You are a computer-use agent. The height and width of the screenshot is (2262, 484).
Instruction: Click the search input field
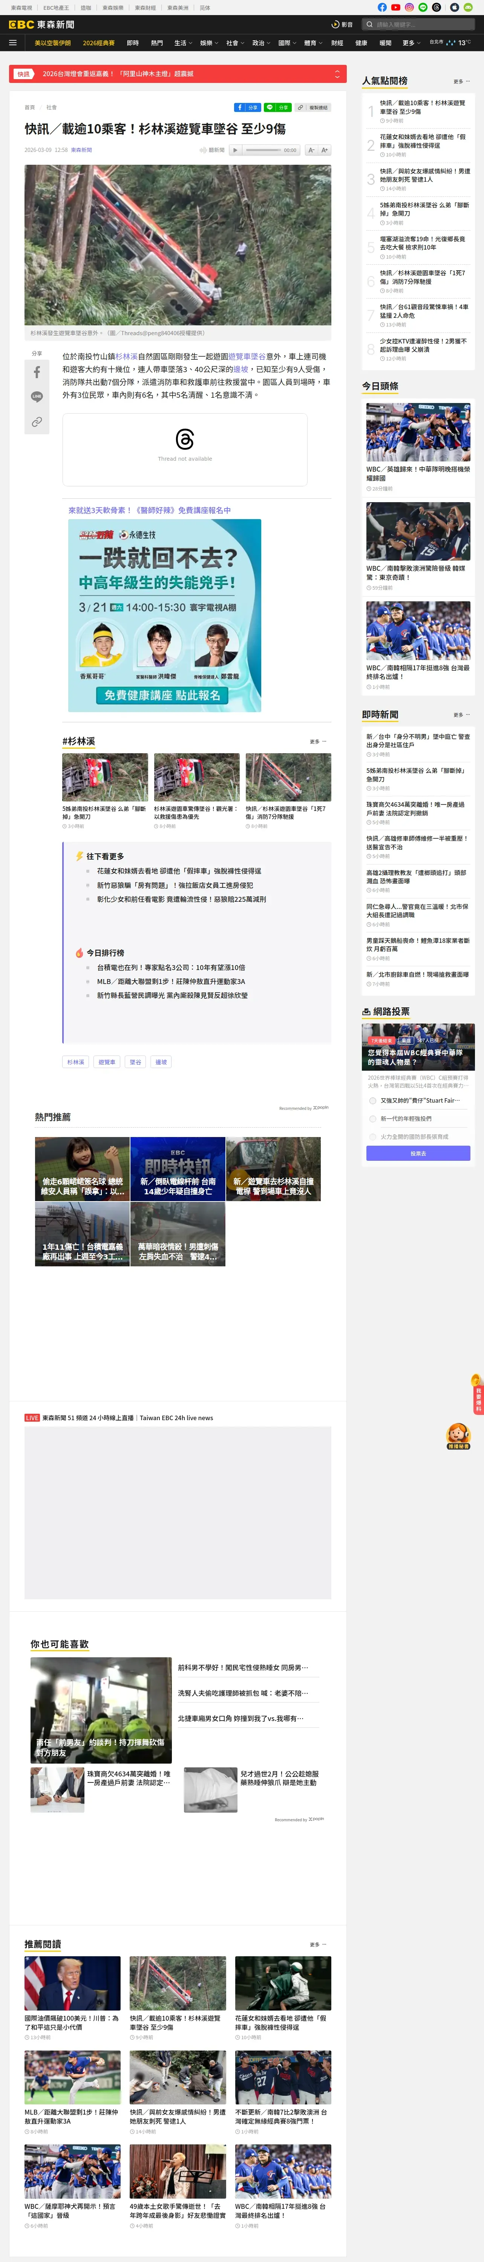point(426,25)
